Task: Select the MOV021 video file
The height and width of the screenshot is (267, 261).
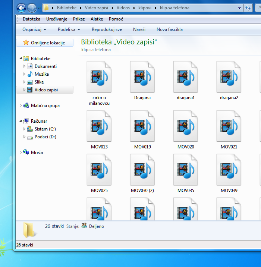Action: click(229, 130)
